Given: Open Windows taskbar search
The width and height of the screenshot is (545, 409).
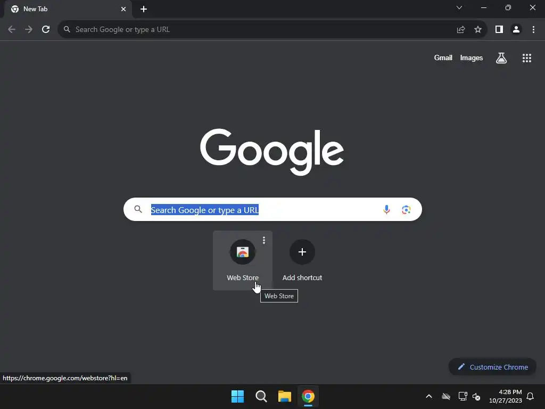Looking at the screenshot, I should (x=261, y=396).
